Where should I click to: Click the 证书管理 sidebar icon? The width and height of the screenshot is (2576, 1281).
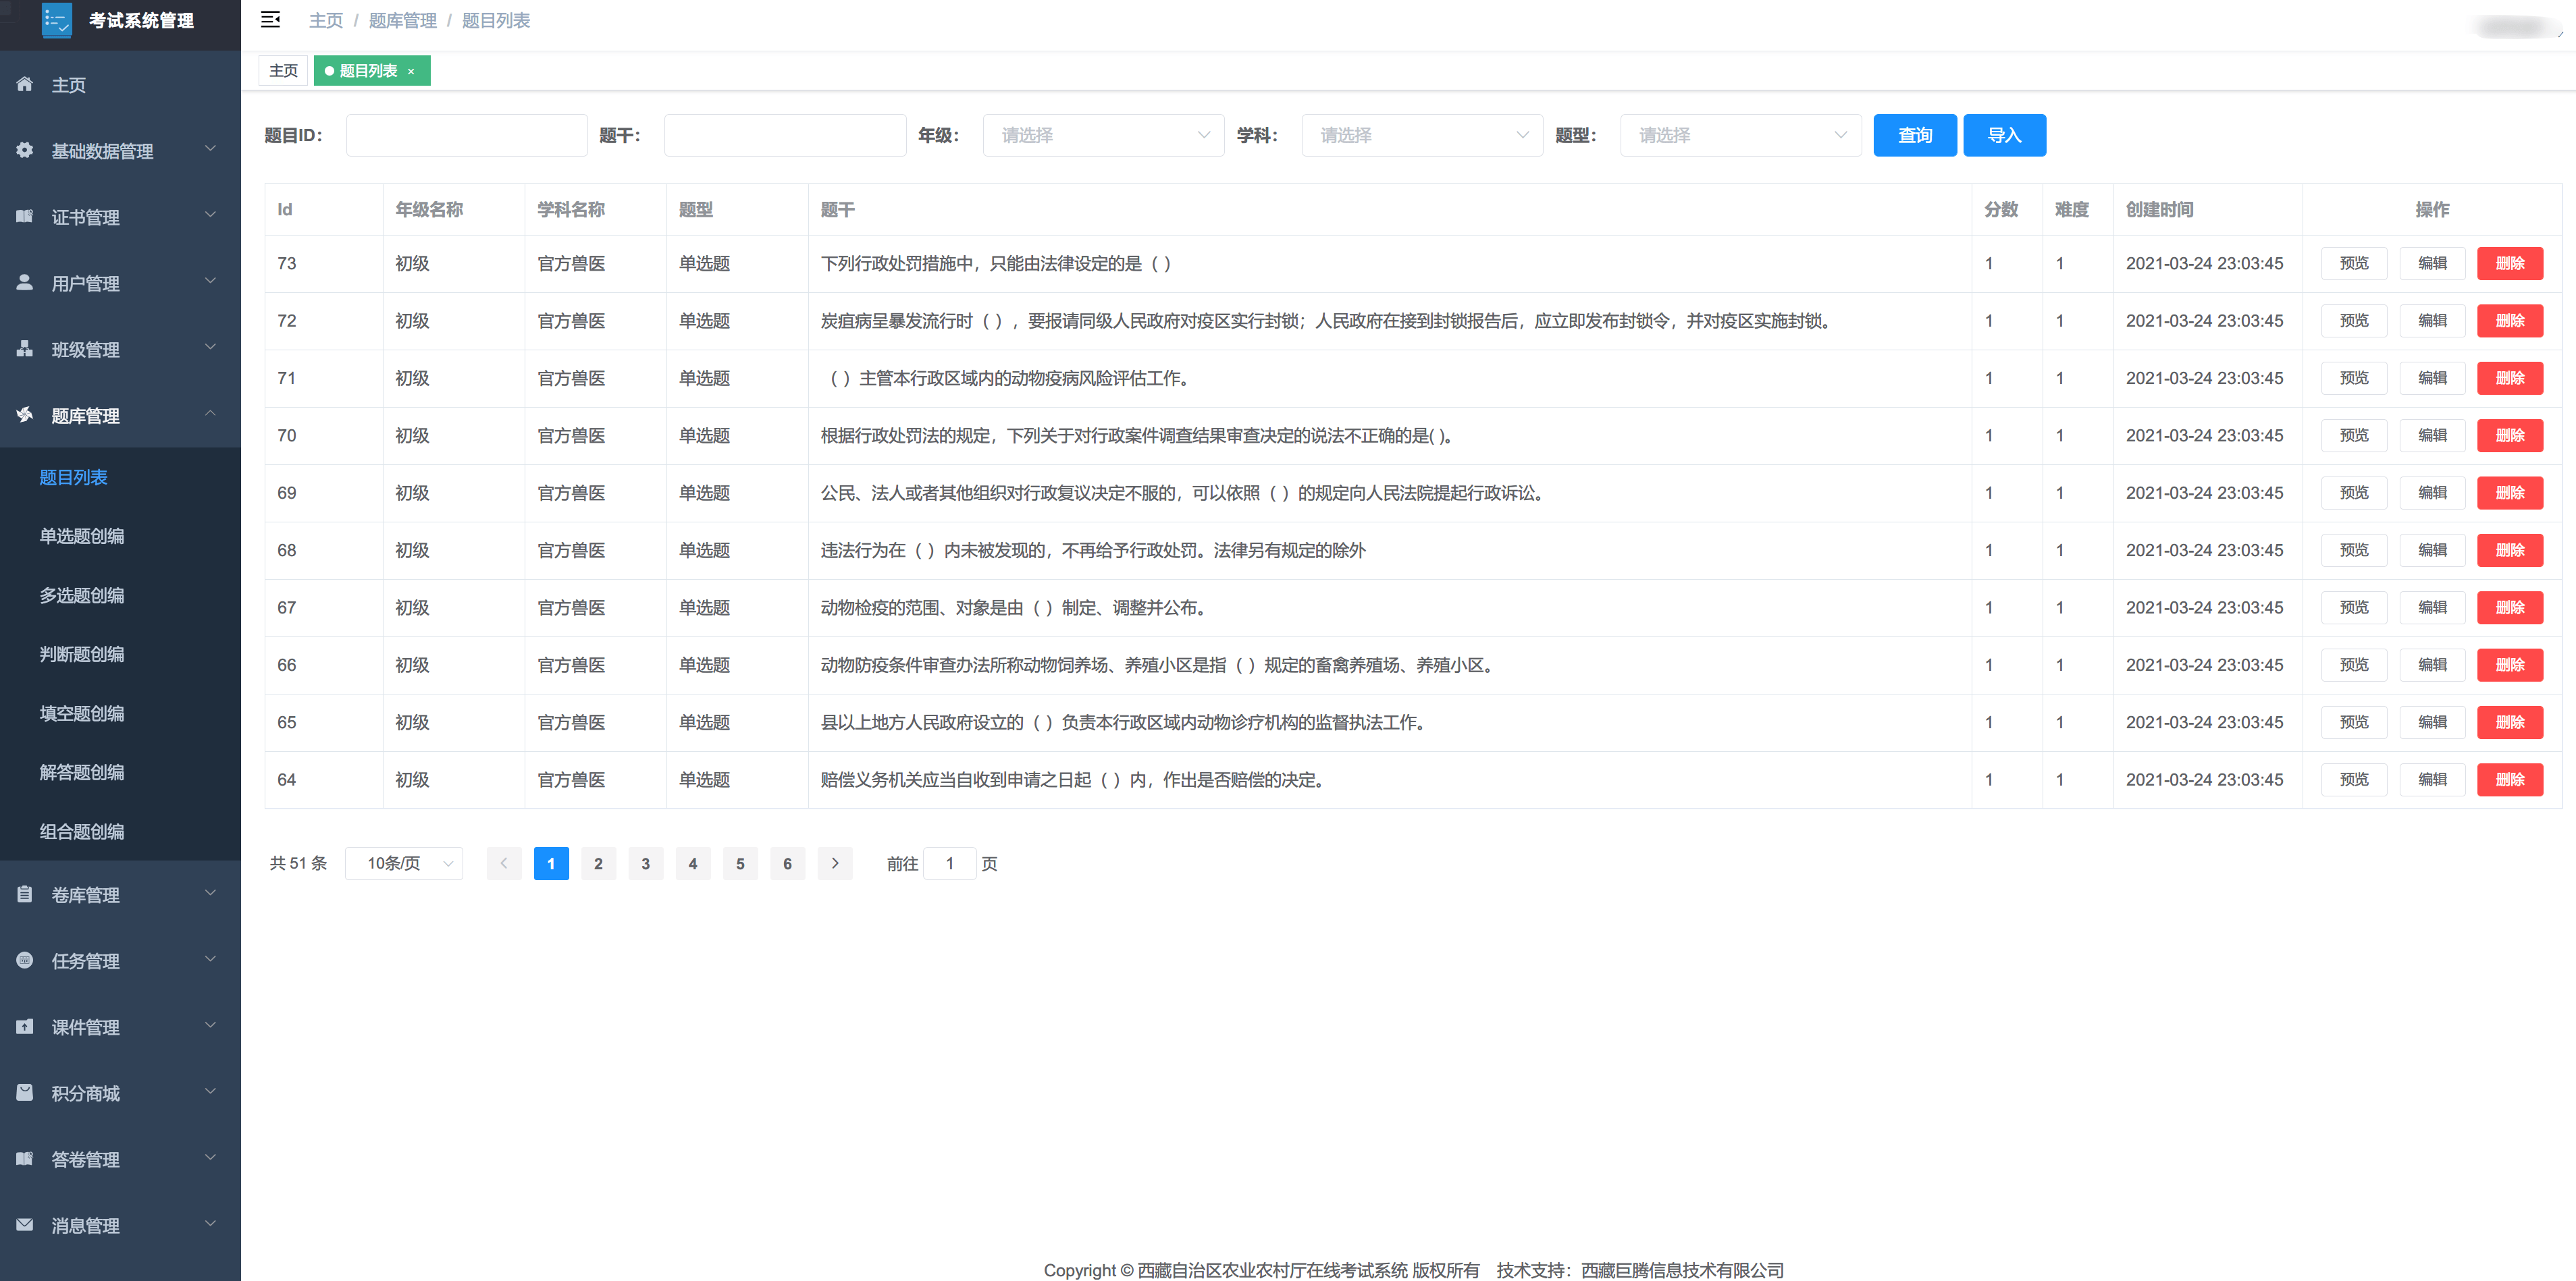[x=24, y=216]
